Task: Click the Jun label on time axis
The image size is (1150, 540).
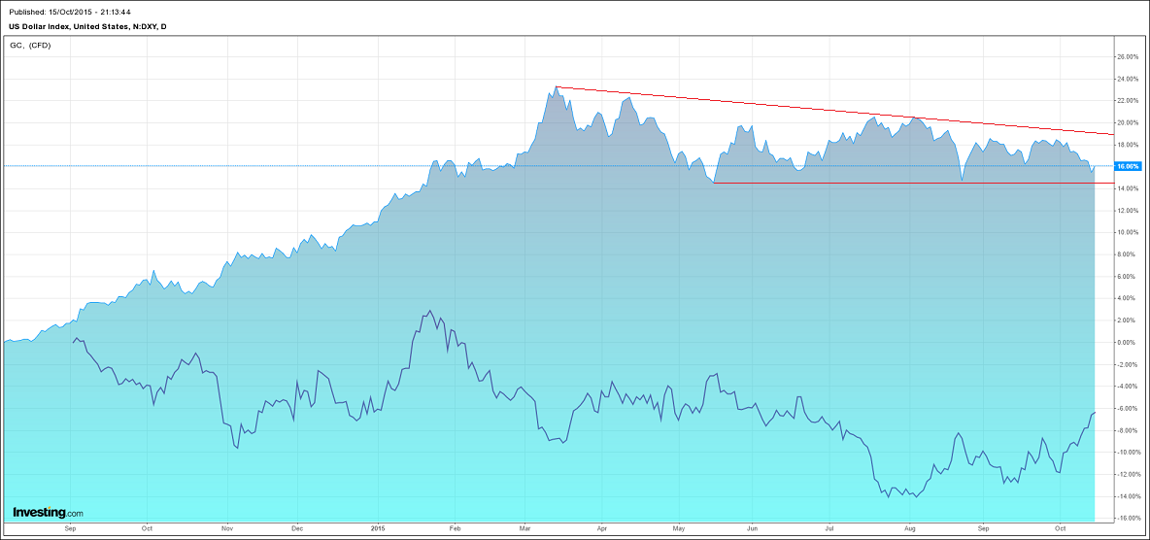Action: click(752, 527)
